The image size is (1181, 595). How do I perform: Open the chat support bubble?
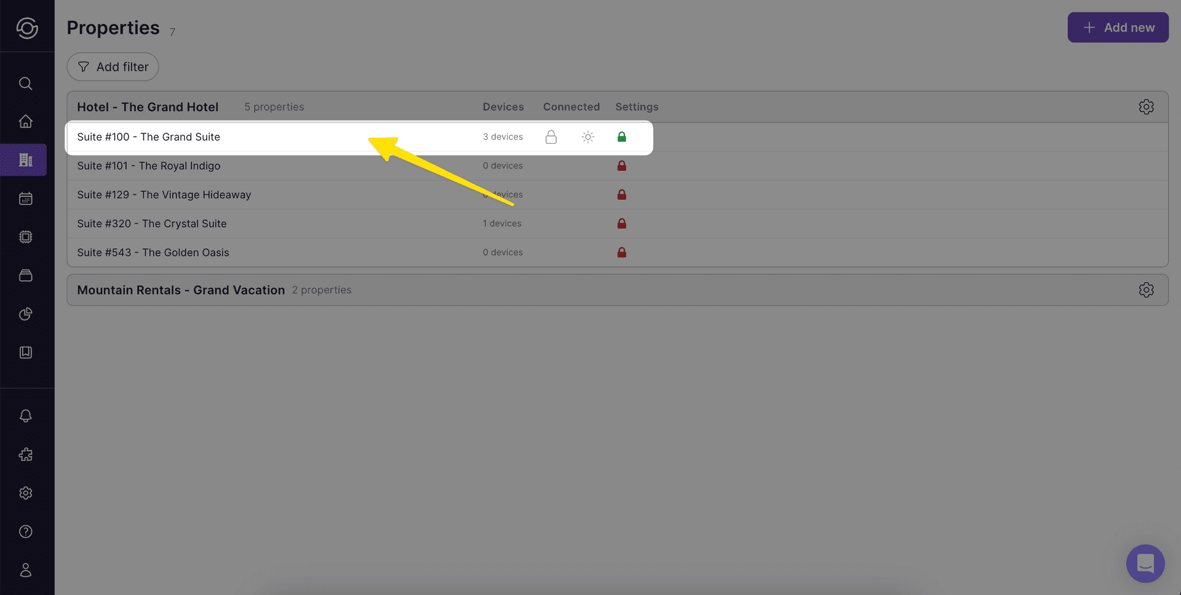[1145, 563]
